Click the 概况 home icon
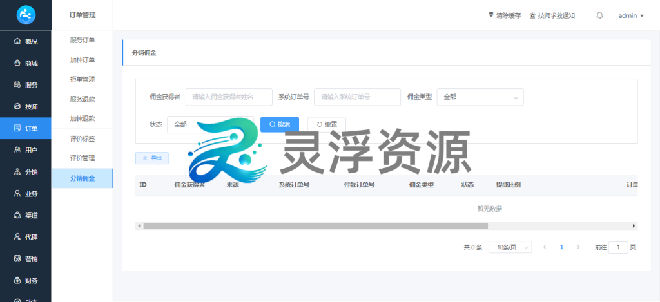Image resolution: width=660 pixels, height=302 pixels. tap(17, 41)
